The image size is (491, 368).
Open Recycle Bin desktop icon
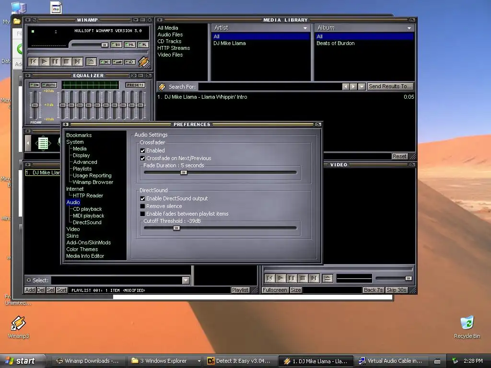point(467,327)
